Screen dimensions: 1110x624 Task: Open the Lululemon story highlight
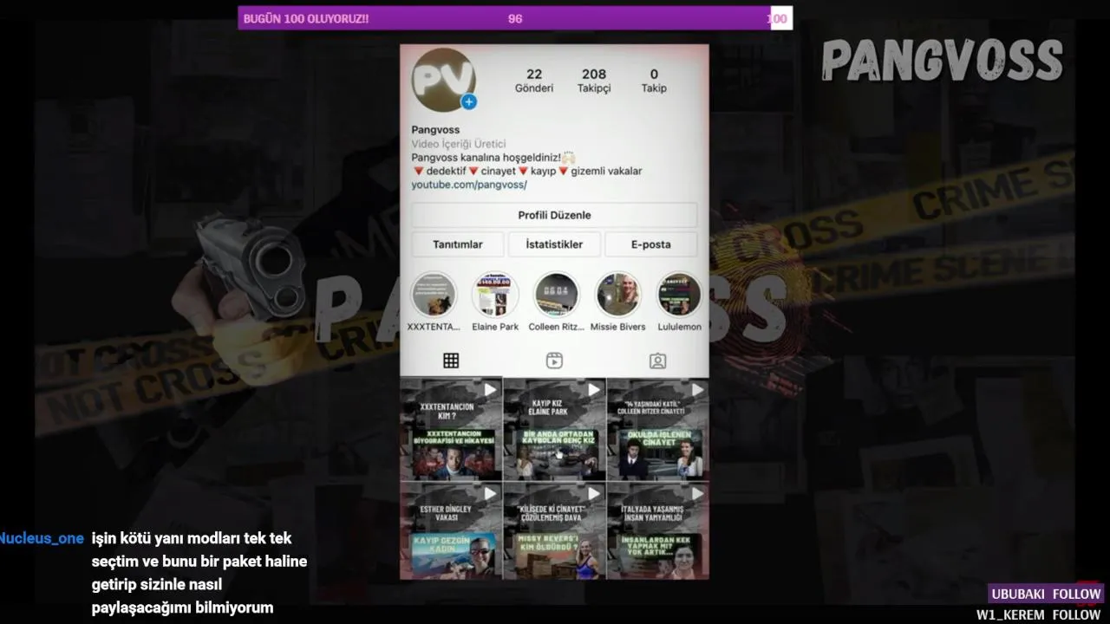tap(679, 302)
